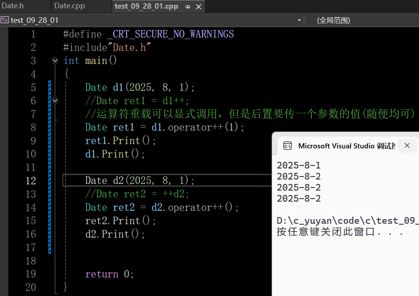Click the comment '//Date ret1 = d1++;'
419x296 pixels.
click(x=137, y=101)
